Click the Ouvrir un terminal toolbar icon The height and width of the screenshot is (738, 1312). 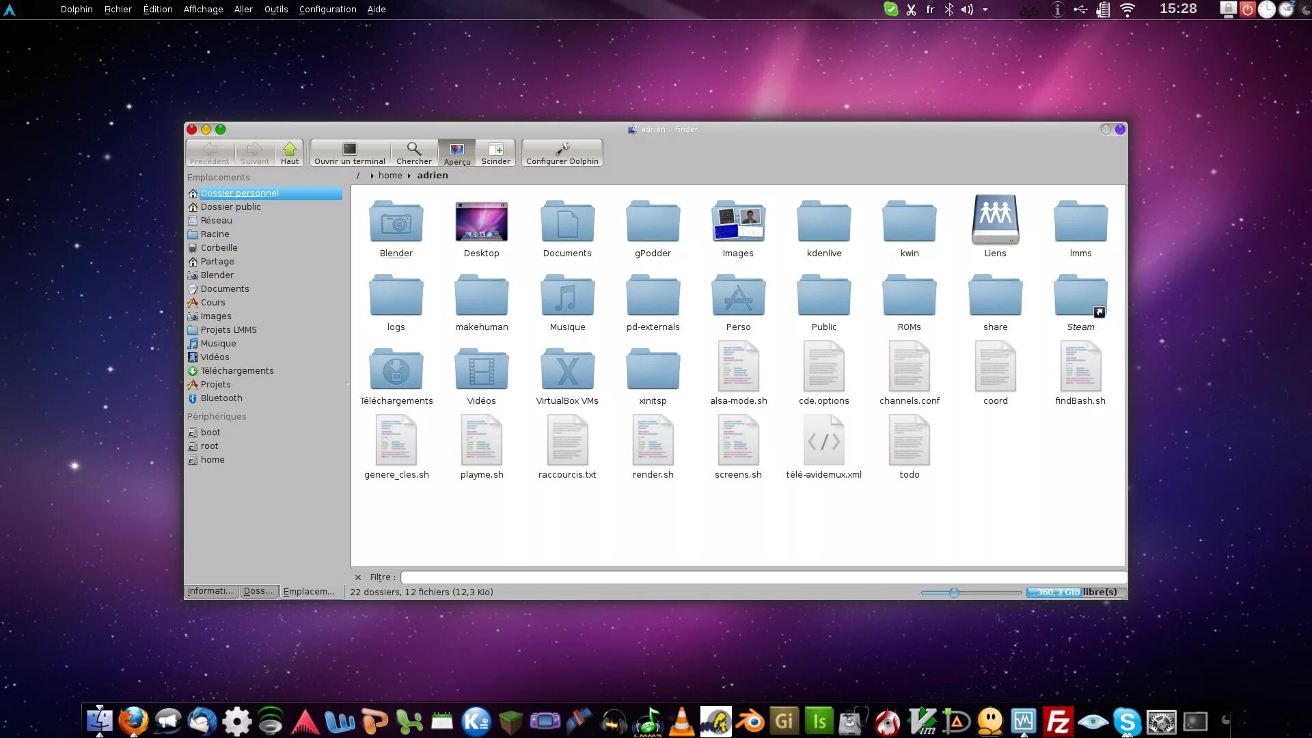[349, 150]
